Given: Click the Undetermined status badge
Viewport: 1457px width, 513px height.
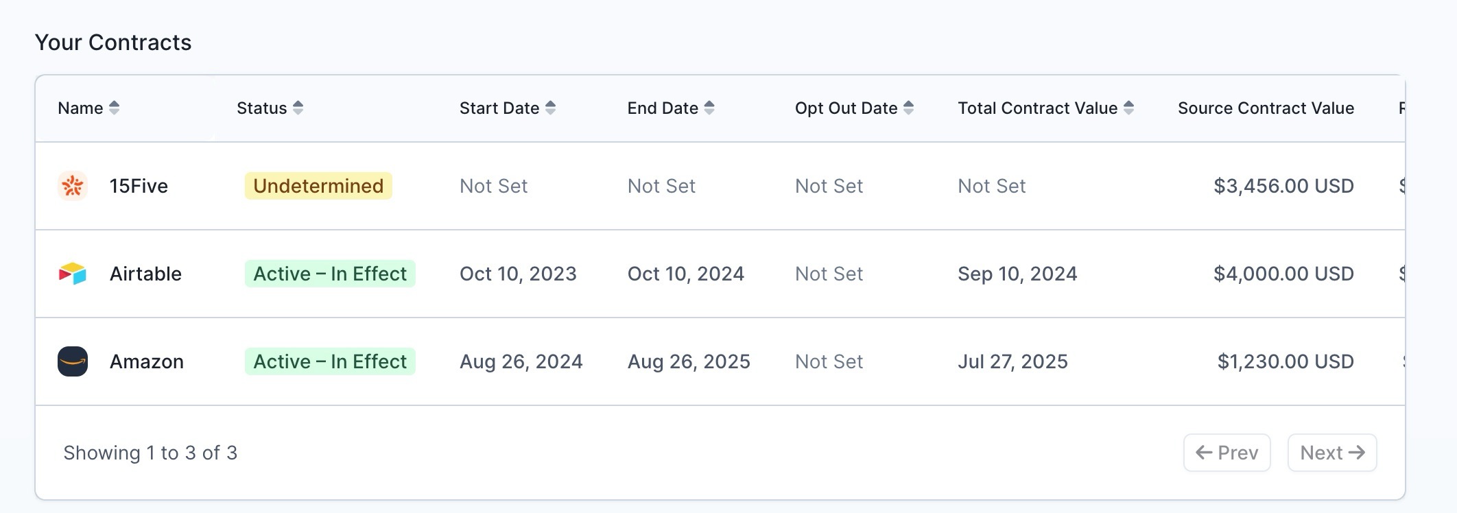Looking at the screenshot, I should click(318, 186).
